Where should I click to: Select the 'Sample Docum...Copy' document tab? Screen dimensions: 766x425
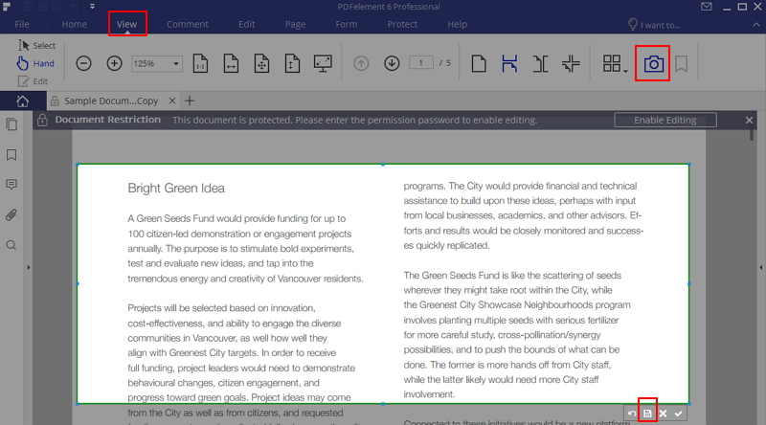click(111, 101)
